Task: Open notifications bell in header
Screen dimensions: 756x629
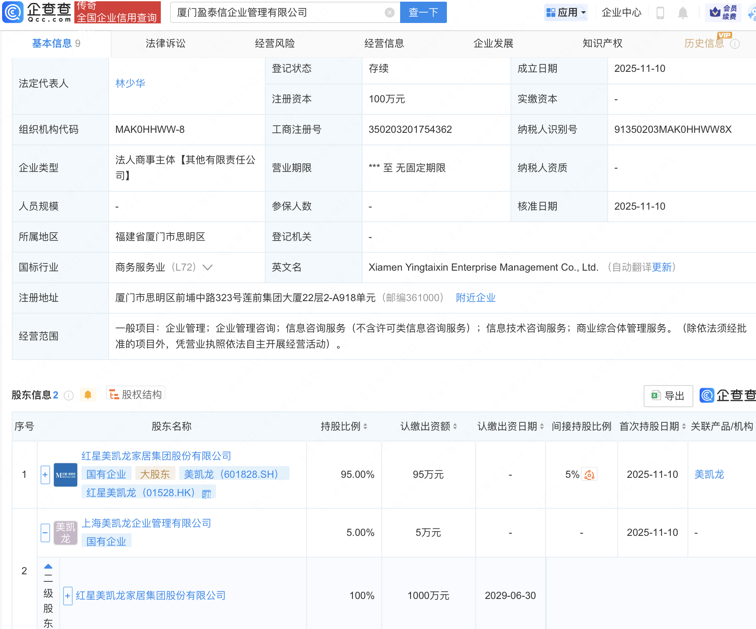Action: pos(682,13)
